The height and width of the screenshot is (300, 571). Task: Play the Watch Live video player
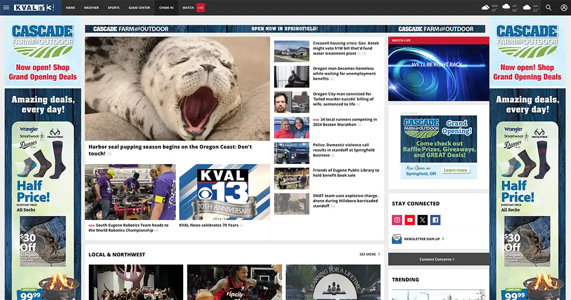click(439, 73)
